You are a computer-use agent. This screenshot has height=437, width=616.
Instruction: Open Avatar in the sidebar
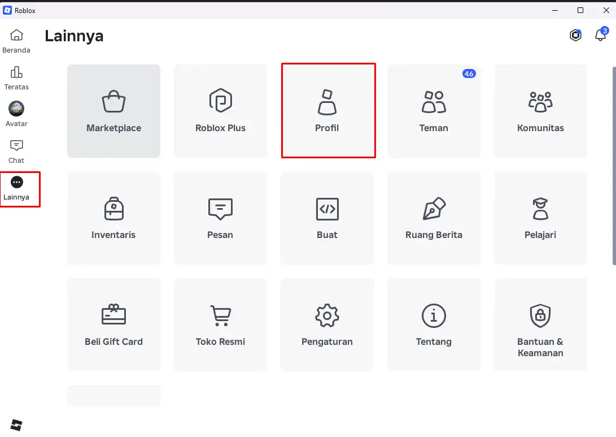pos(16,114)
